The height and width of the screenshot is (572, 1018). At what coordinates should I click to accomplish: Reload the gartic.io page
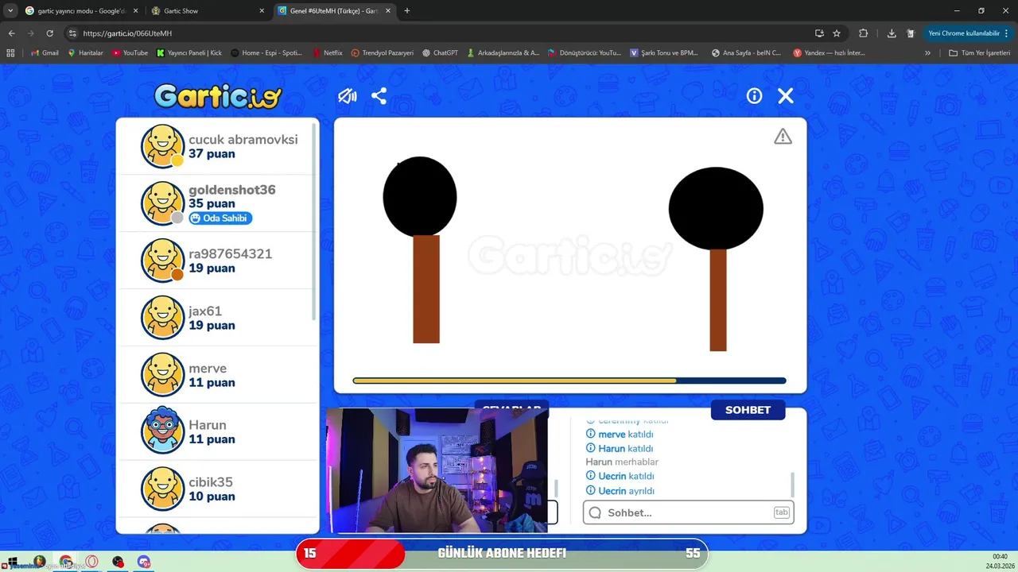pyautogui.click(x=49, y=33)
